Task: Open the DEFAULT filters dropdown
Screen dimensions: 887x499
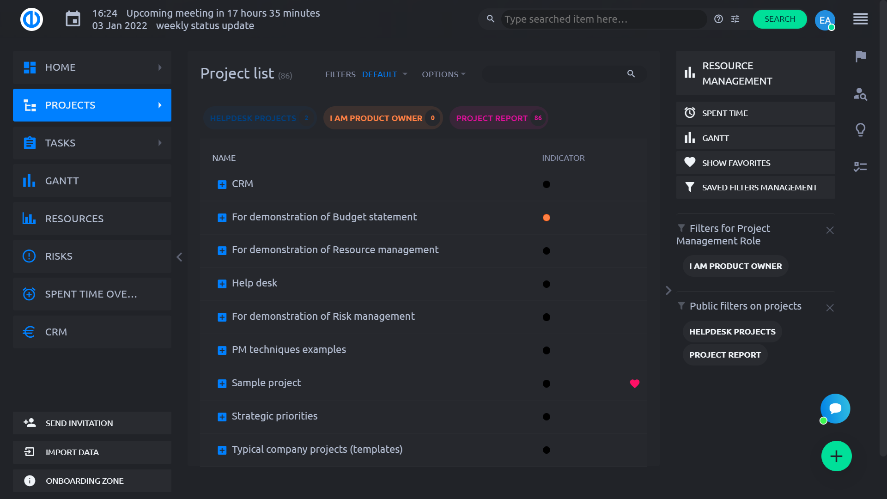Action: pos(383,74)
